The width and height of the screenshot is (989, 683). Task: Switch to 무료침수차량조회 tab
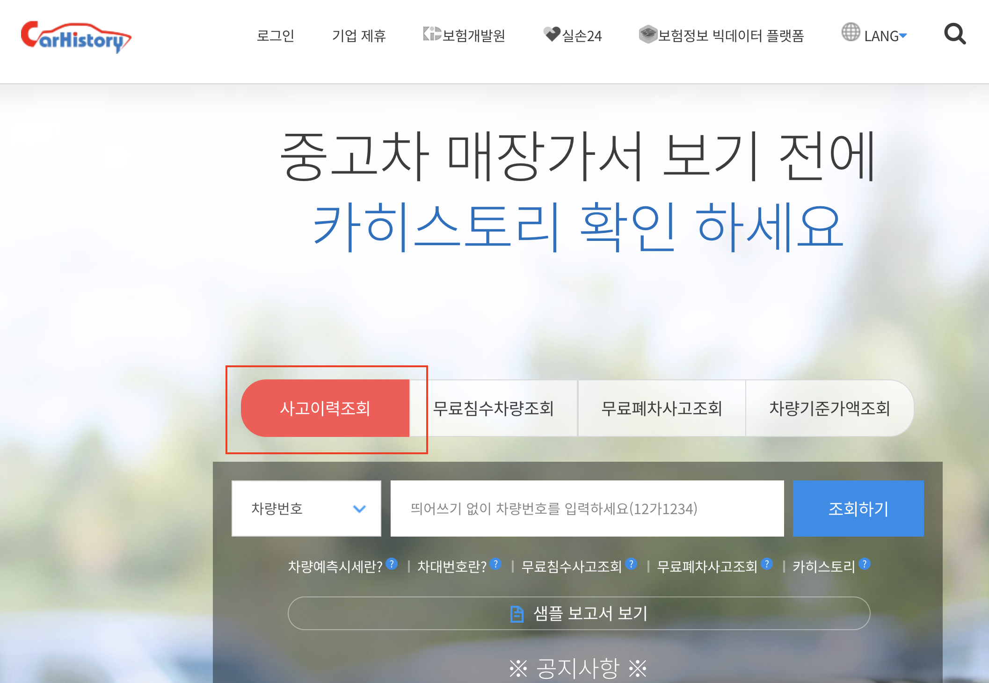(x=494, y=408)
